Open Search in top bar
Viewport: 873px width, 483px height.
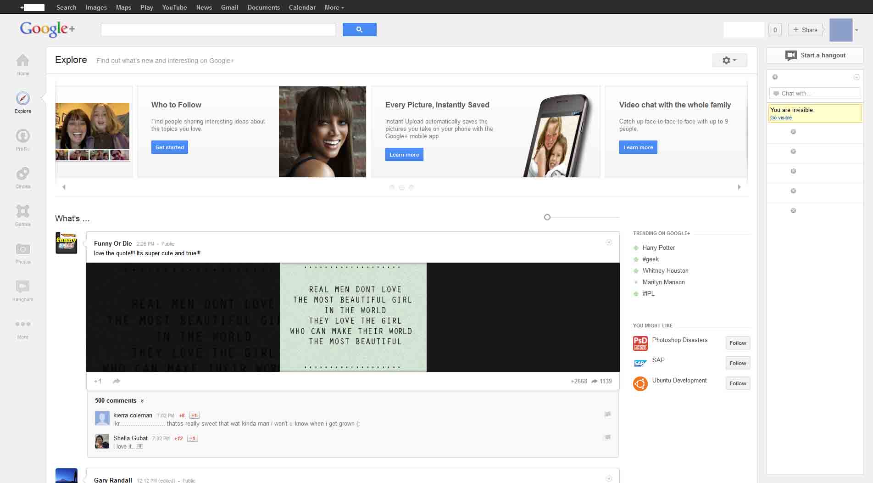(x=67, y=7)
